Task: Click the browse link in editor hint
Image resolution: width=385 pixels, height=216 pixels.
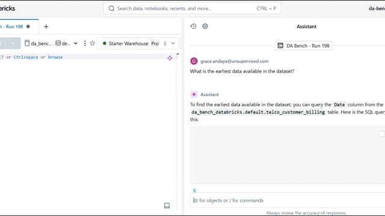Action: (55, 57)
